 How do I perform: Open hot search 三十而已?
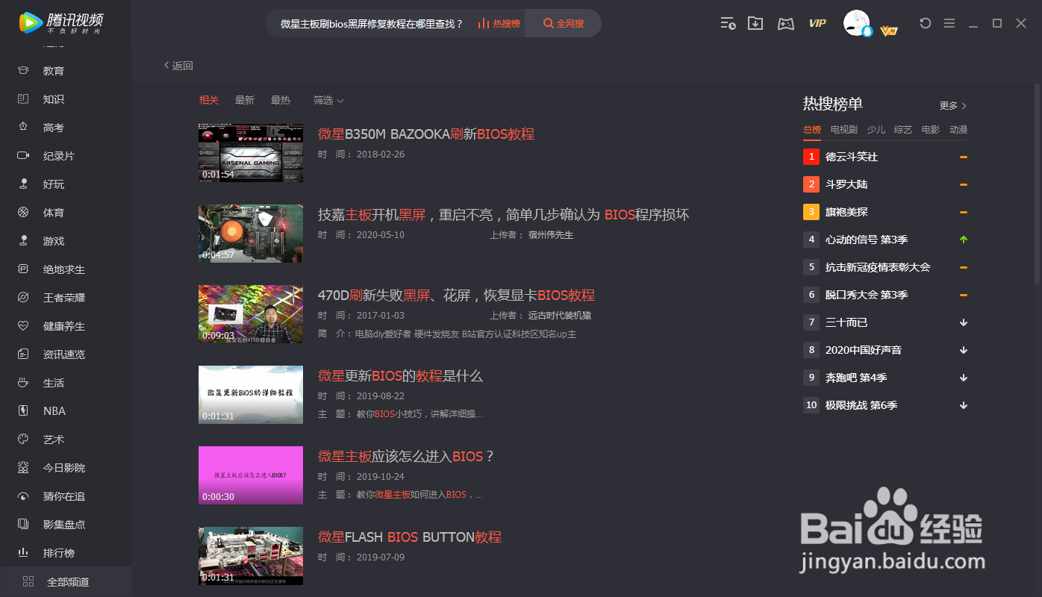(x=846, y=322)
